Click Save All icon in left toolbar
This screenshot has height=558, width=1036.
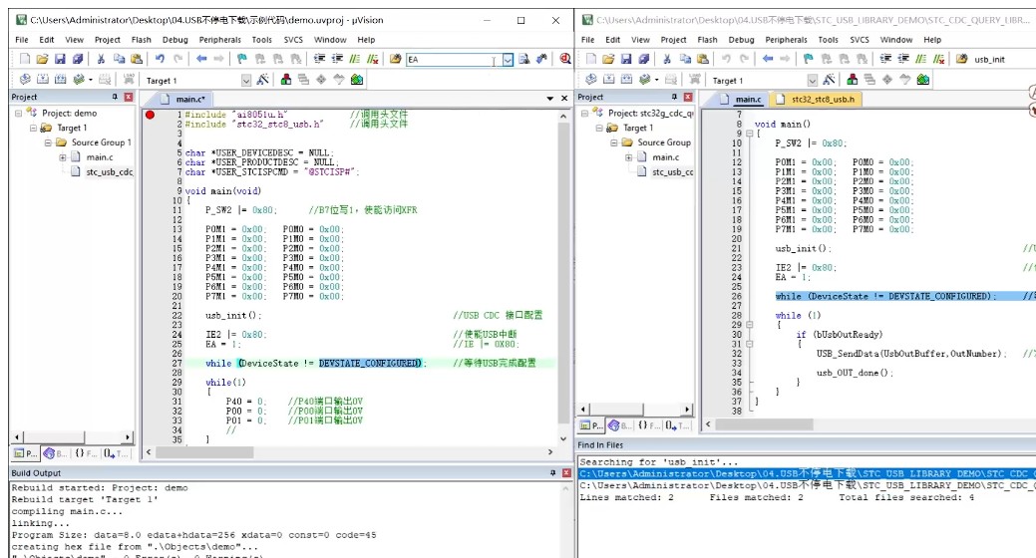pyautogui.click(x=78, y=59)
